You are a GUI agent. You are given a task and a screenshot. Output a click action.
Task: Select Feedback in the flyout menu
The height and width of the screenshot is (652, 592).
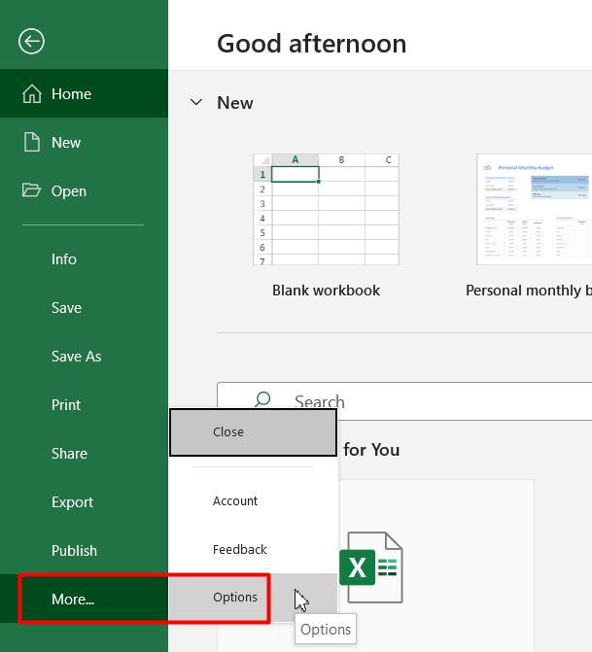pyautogui.click(x=254, y=549)
